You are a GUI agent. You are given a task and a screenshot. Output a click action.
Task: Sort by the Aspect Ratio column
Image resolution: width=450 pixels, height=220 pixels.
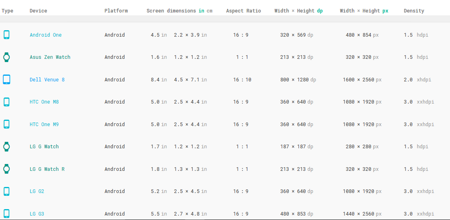[244, 11]
